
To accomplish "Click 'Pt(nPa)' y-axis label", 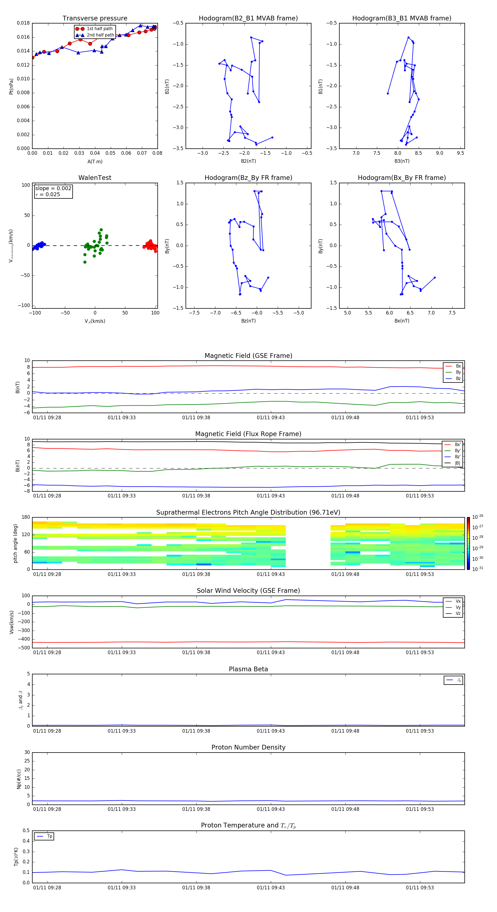I will pyautogui.click(x=11, y=86).
